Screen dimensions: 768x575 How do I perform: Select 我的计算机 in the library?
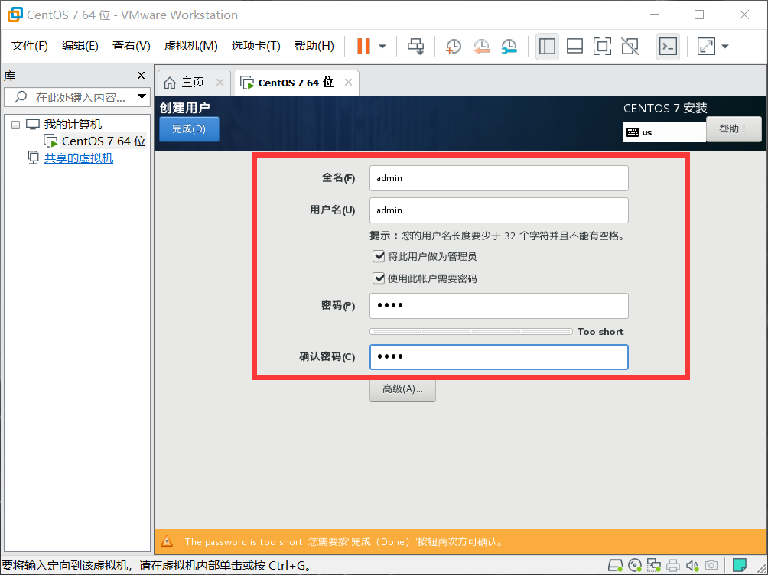pos(73,125)
